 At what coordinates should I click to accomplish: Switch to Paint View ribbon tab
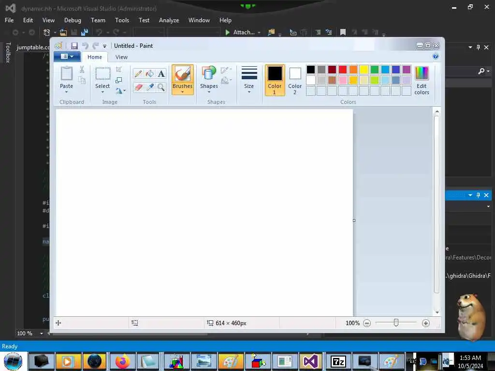click(121, 57)
